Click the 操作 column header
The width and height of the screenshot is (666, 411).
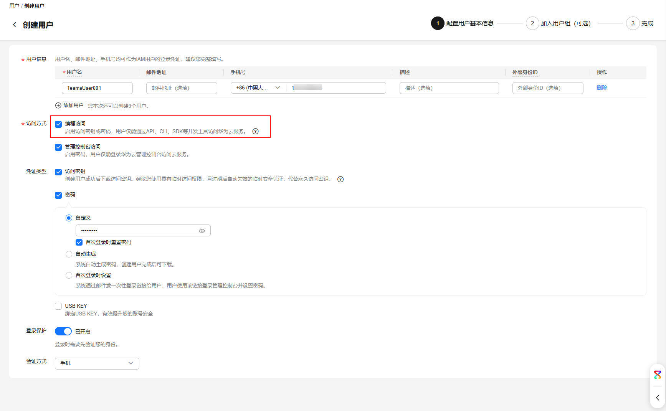click(602, 72)
